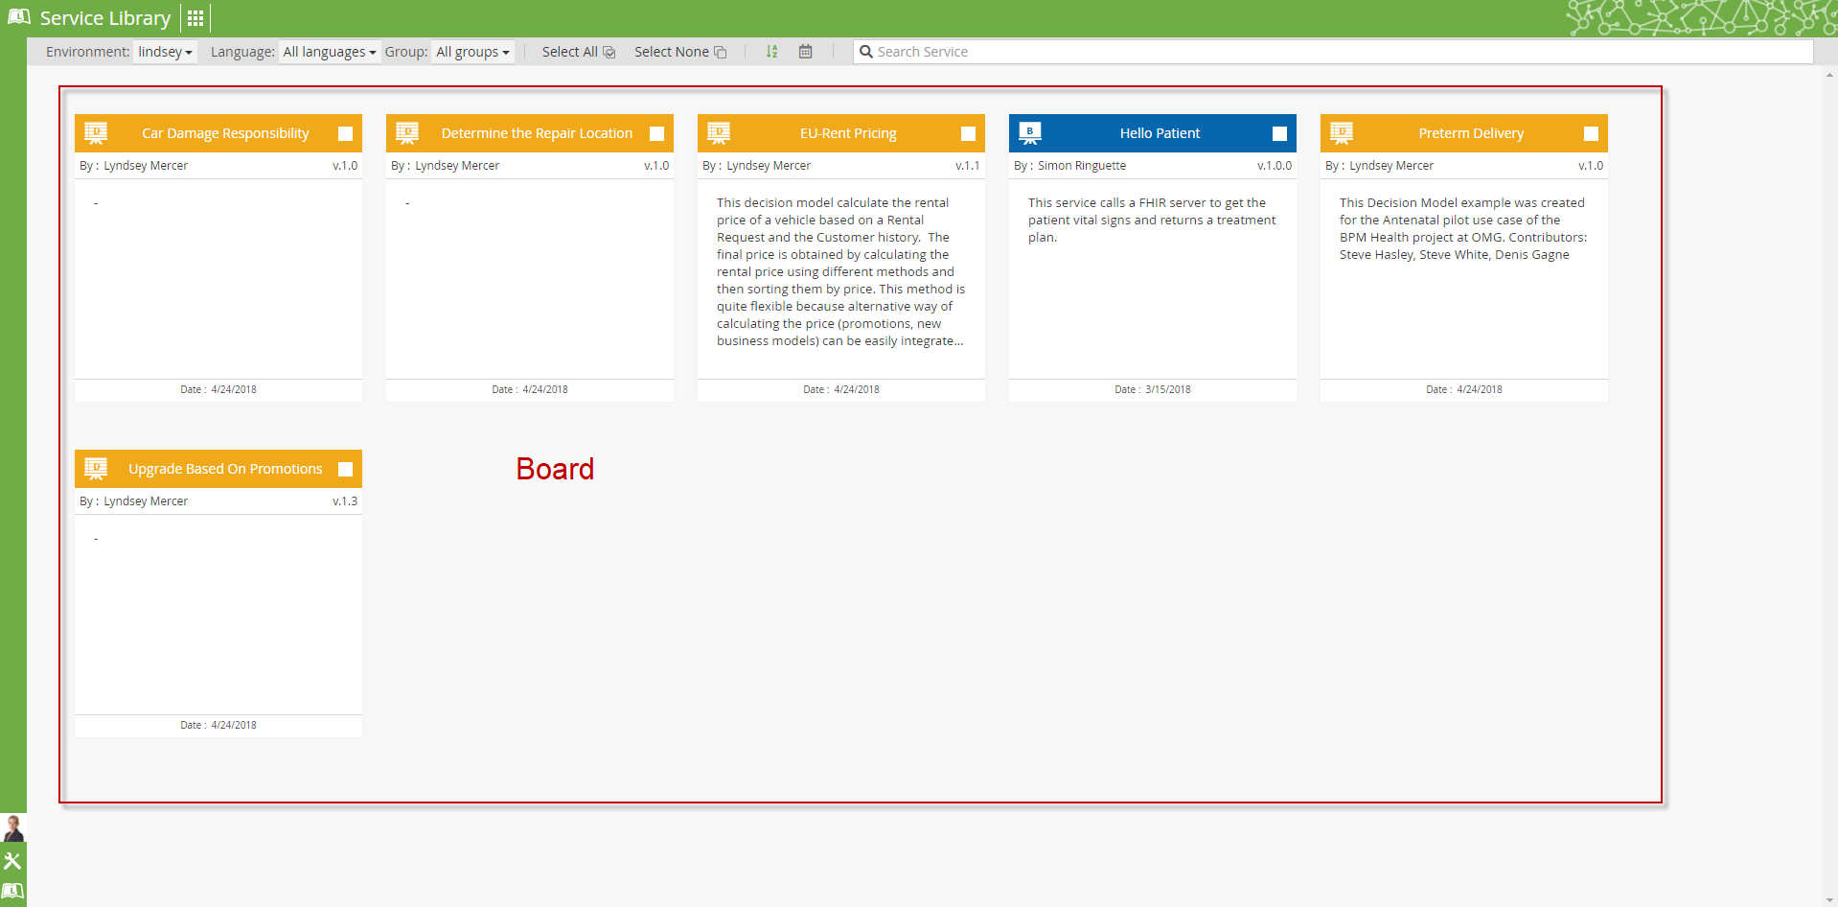1838x907 pixels.
Task: Check the Preterm Delivery checkbox
Action: (x=1592, y=134)
